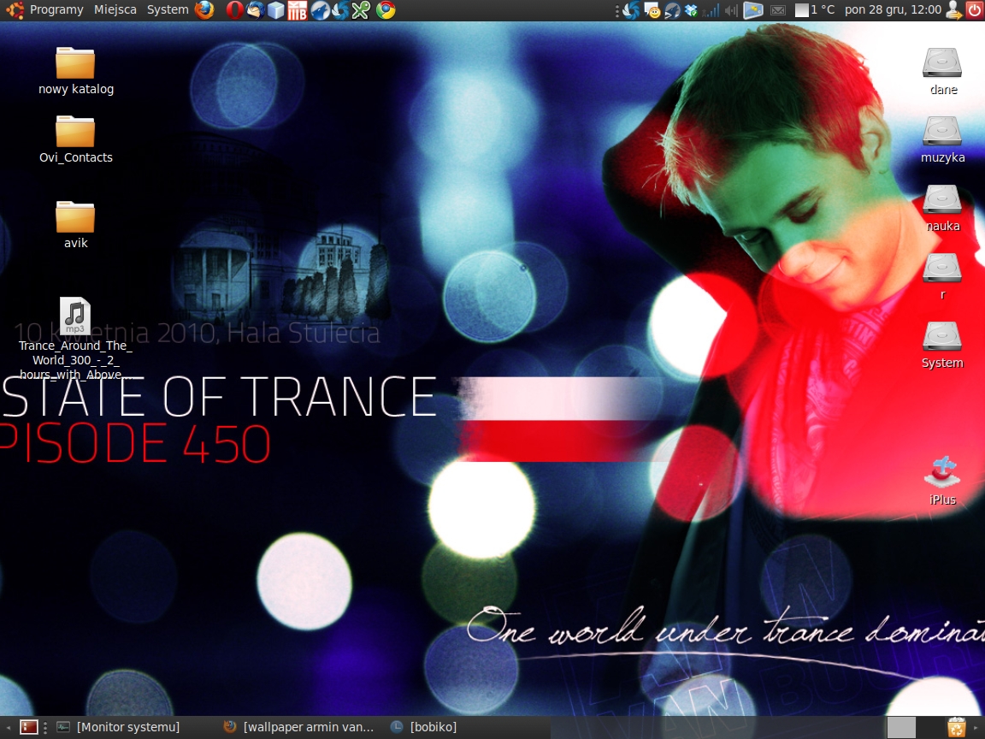Screen dimensions: 985x739
Task: Switch to the bobiko window
Action: [425, 727]
